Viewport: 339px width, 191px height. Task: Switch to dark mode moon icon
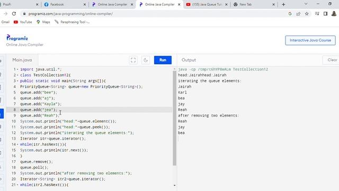(x=146, y=60)
